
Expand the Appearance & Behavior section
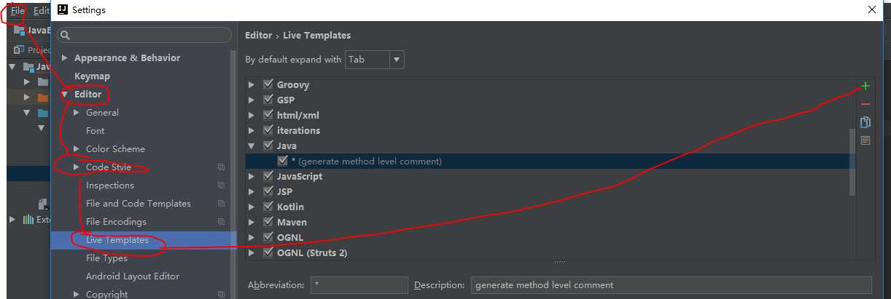coord(65,58)
